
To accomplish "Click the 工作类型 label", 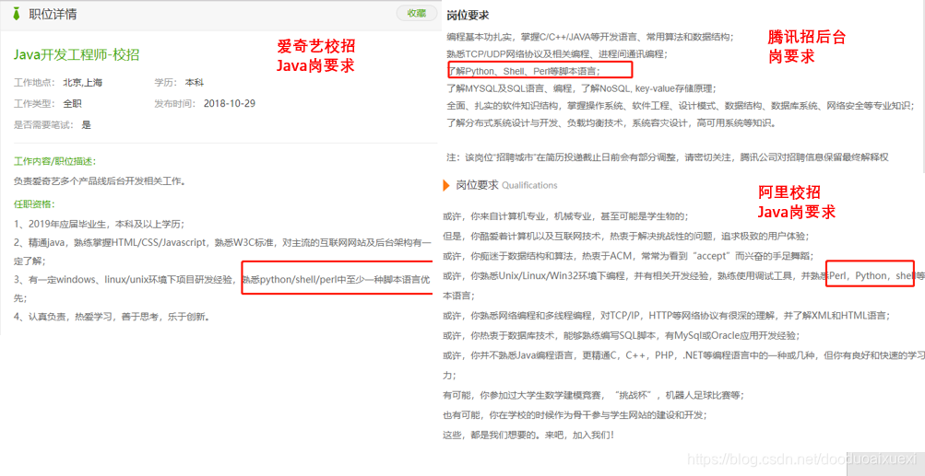I will (x=34, y=104).
